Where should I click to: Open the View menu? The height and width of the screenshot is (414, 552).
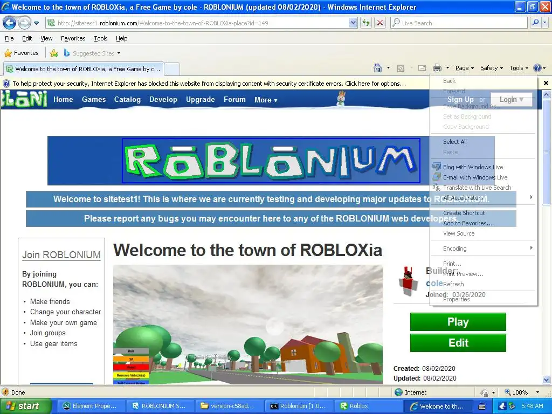(x=46, y=38)
